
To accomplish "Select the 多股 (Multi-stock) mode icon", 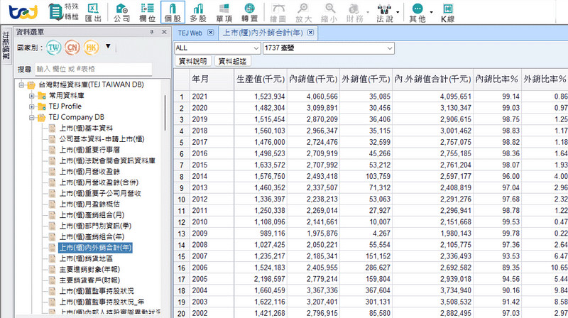I will pos(198,12).
